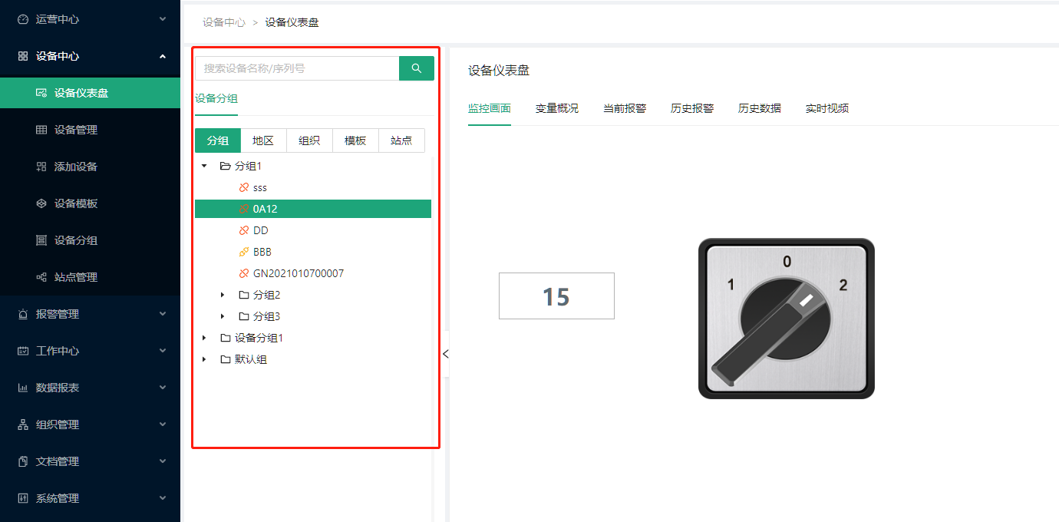Click the device name search input field
1059x522 pixels.
pyautogui.click(x=297, y=68)
